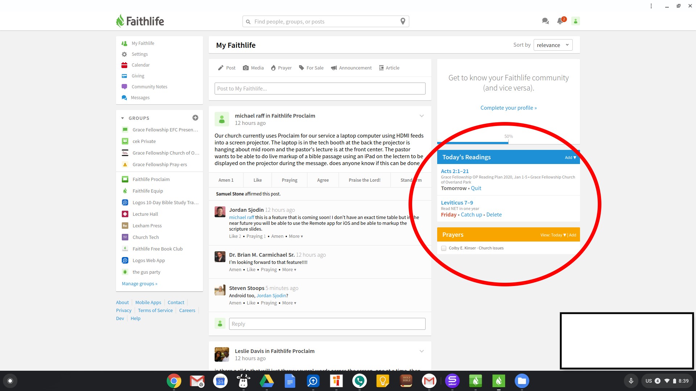Open Mobile Apps footer link
The width and height of the screenshot is (696, 391).
148,303
